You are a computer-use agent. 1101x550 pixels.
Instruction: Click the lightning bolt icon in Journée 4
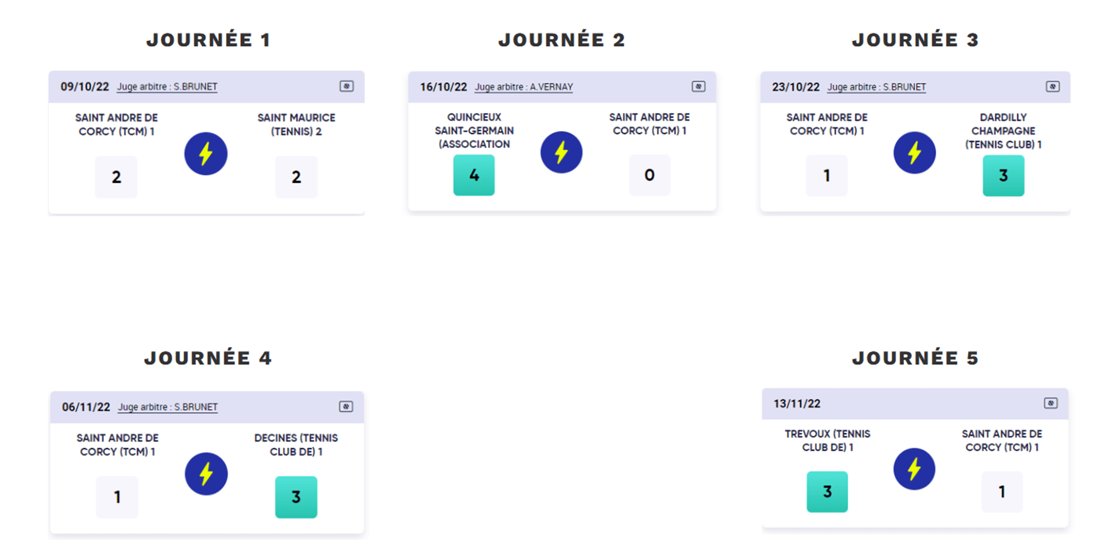click(x=206, y=474)
